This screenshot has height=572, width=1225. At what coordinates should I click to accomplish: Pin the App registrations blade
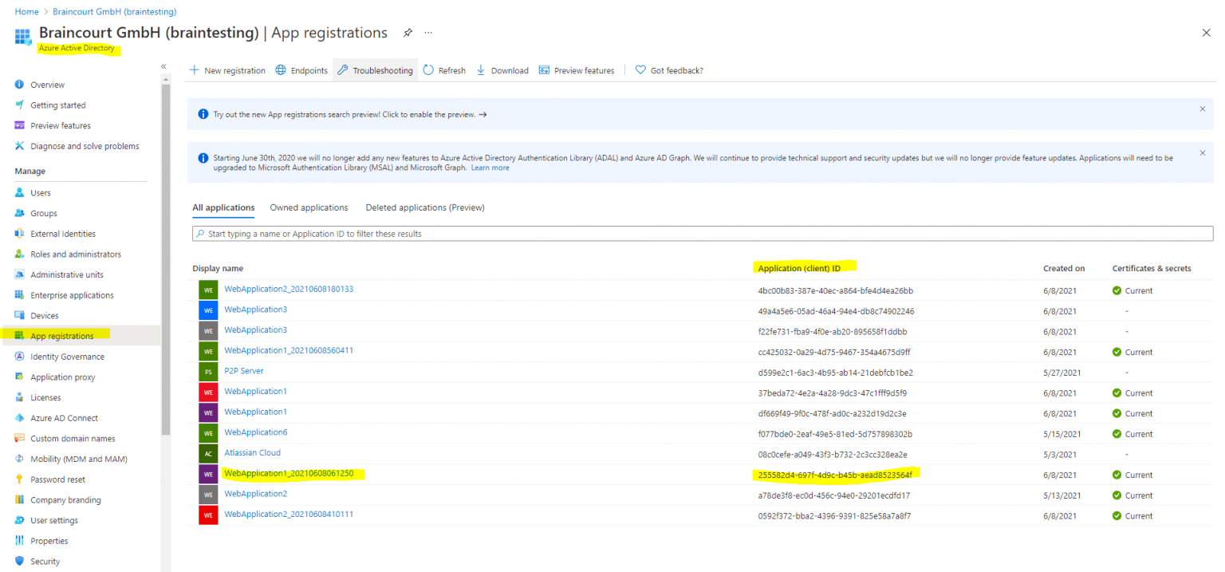pos(408,33)
